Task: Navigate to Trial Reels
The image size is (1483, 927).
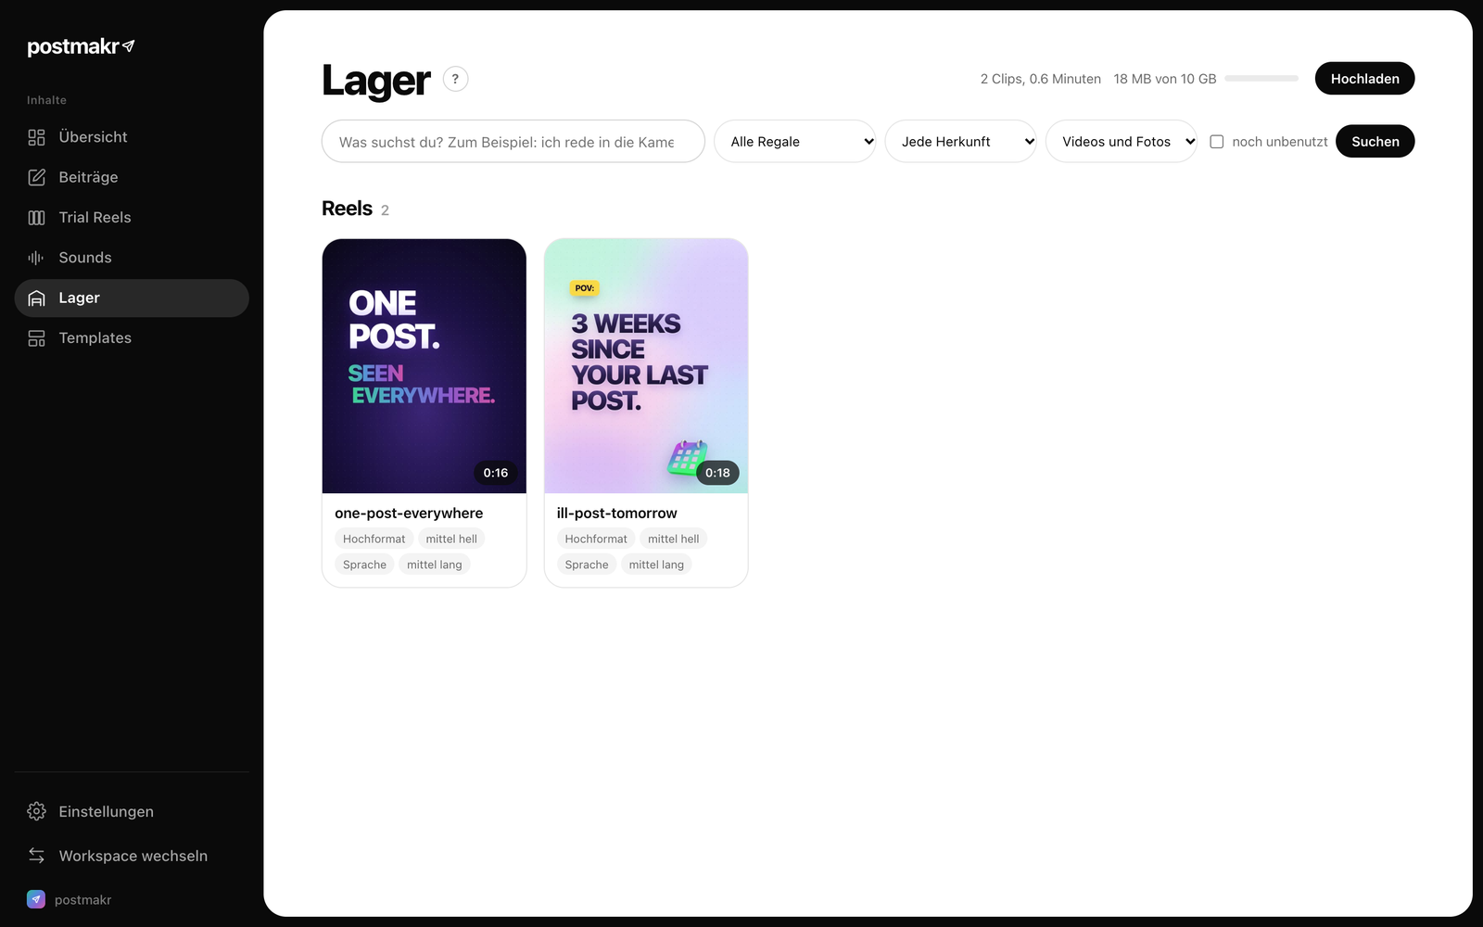Action: pyautogui.click(x=132, y=218)
